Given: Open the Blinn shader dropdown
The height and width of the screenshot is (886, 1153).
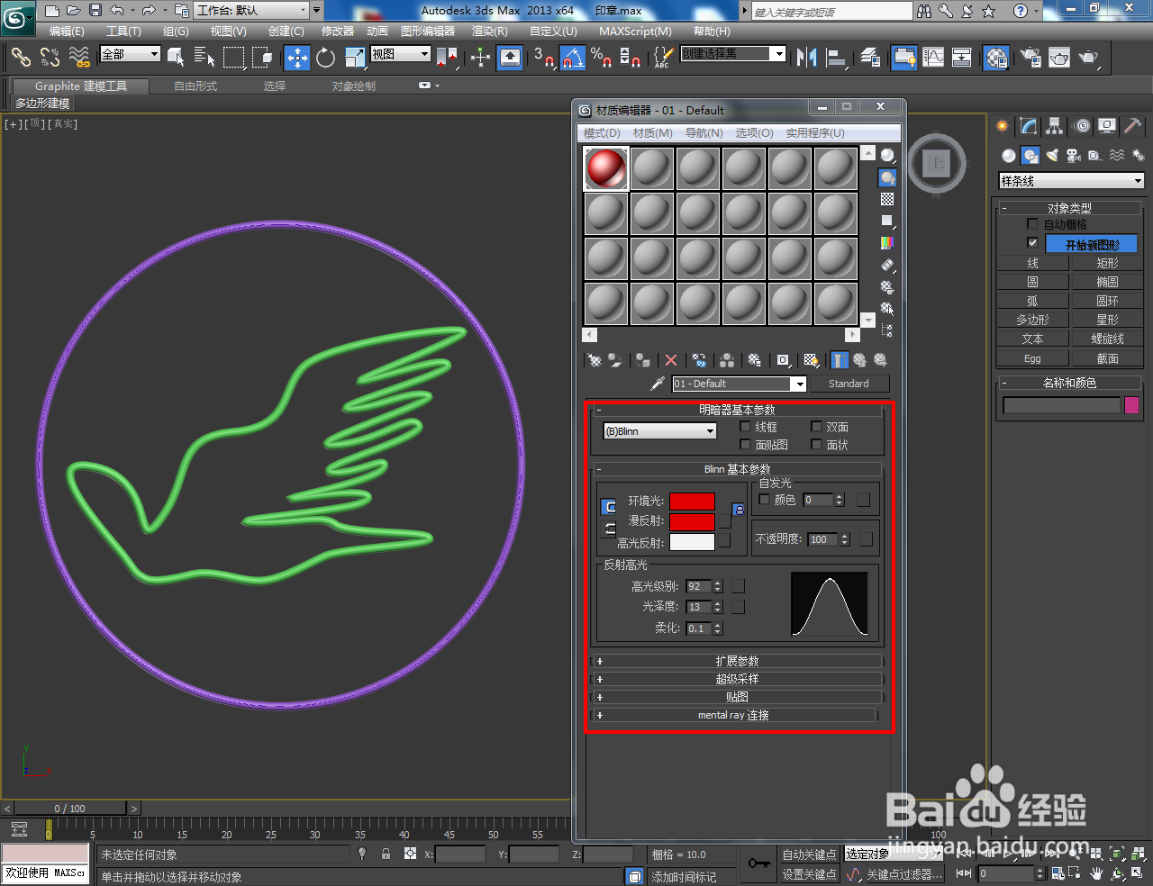Looking at the screenshot, I should (x=658, y=430).
